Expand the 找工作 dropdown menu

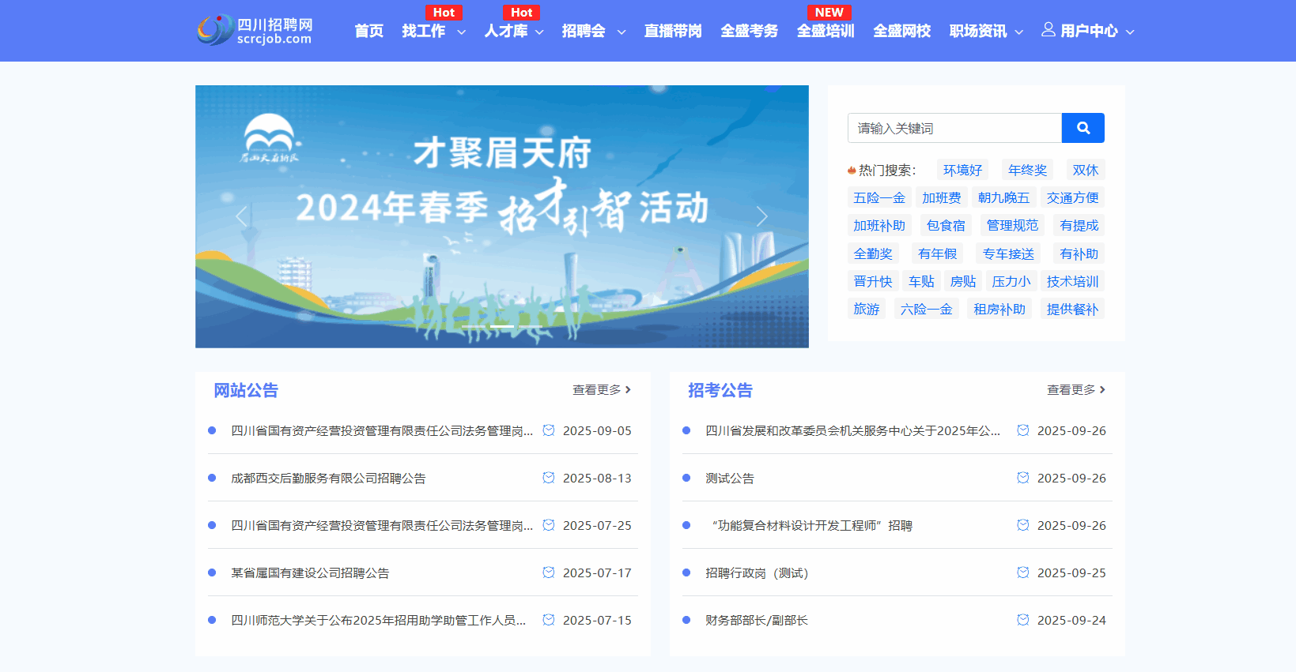433,32
